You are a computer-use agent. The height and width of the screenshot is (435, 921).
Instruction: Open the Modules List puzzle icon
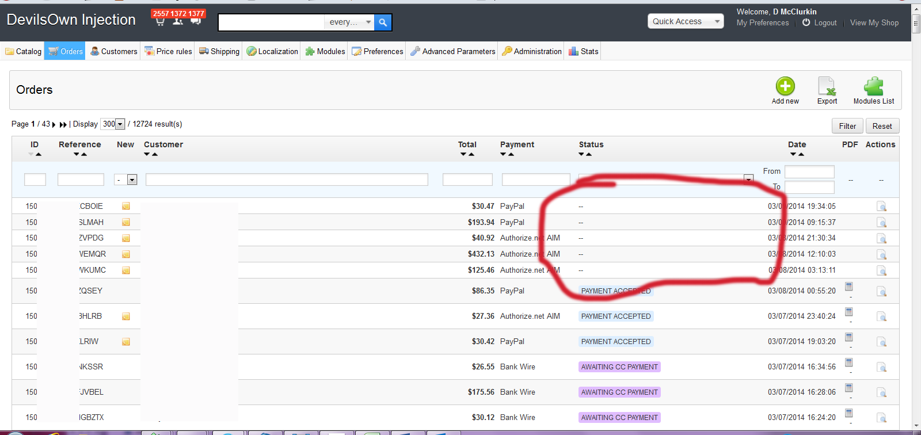[873, 86]
